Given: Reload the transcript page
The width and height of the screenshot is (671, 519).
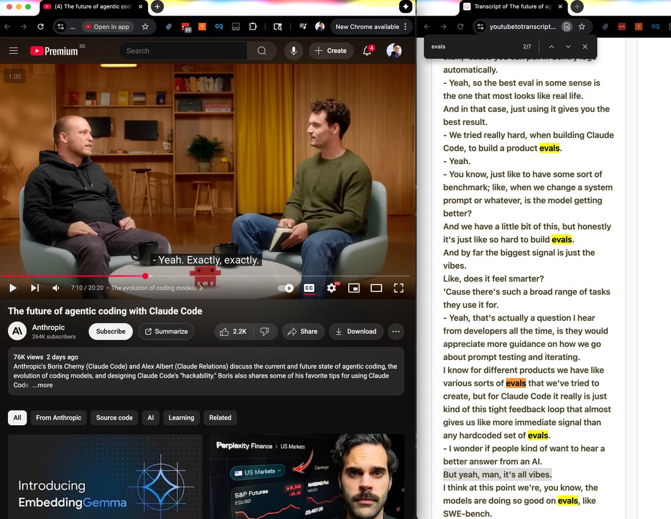Looking at the screenshot, I should point(461,26).
